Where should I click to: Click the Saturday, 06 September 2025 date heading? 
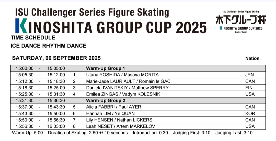click(56, 58)
